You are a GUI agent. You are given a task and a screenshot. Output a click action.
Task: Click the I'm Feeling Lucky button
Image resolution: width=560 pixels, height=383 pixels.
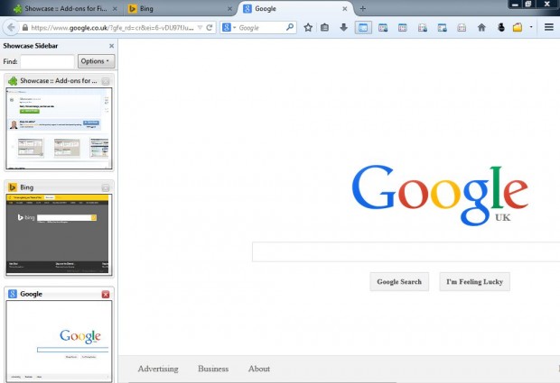coord(474,282)
